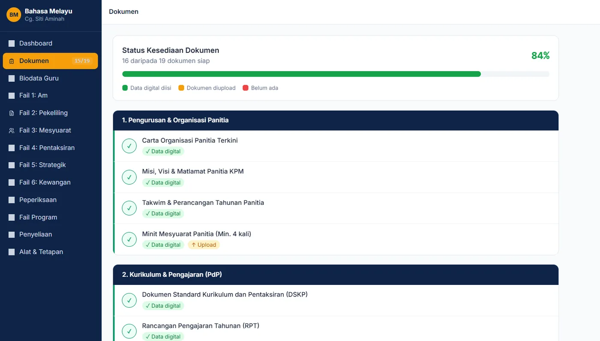This screenshot has height=341, width=600.
Task: Click the BM avatar icon
Action: (14, 15)
